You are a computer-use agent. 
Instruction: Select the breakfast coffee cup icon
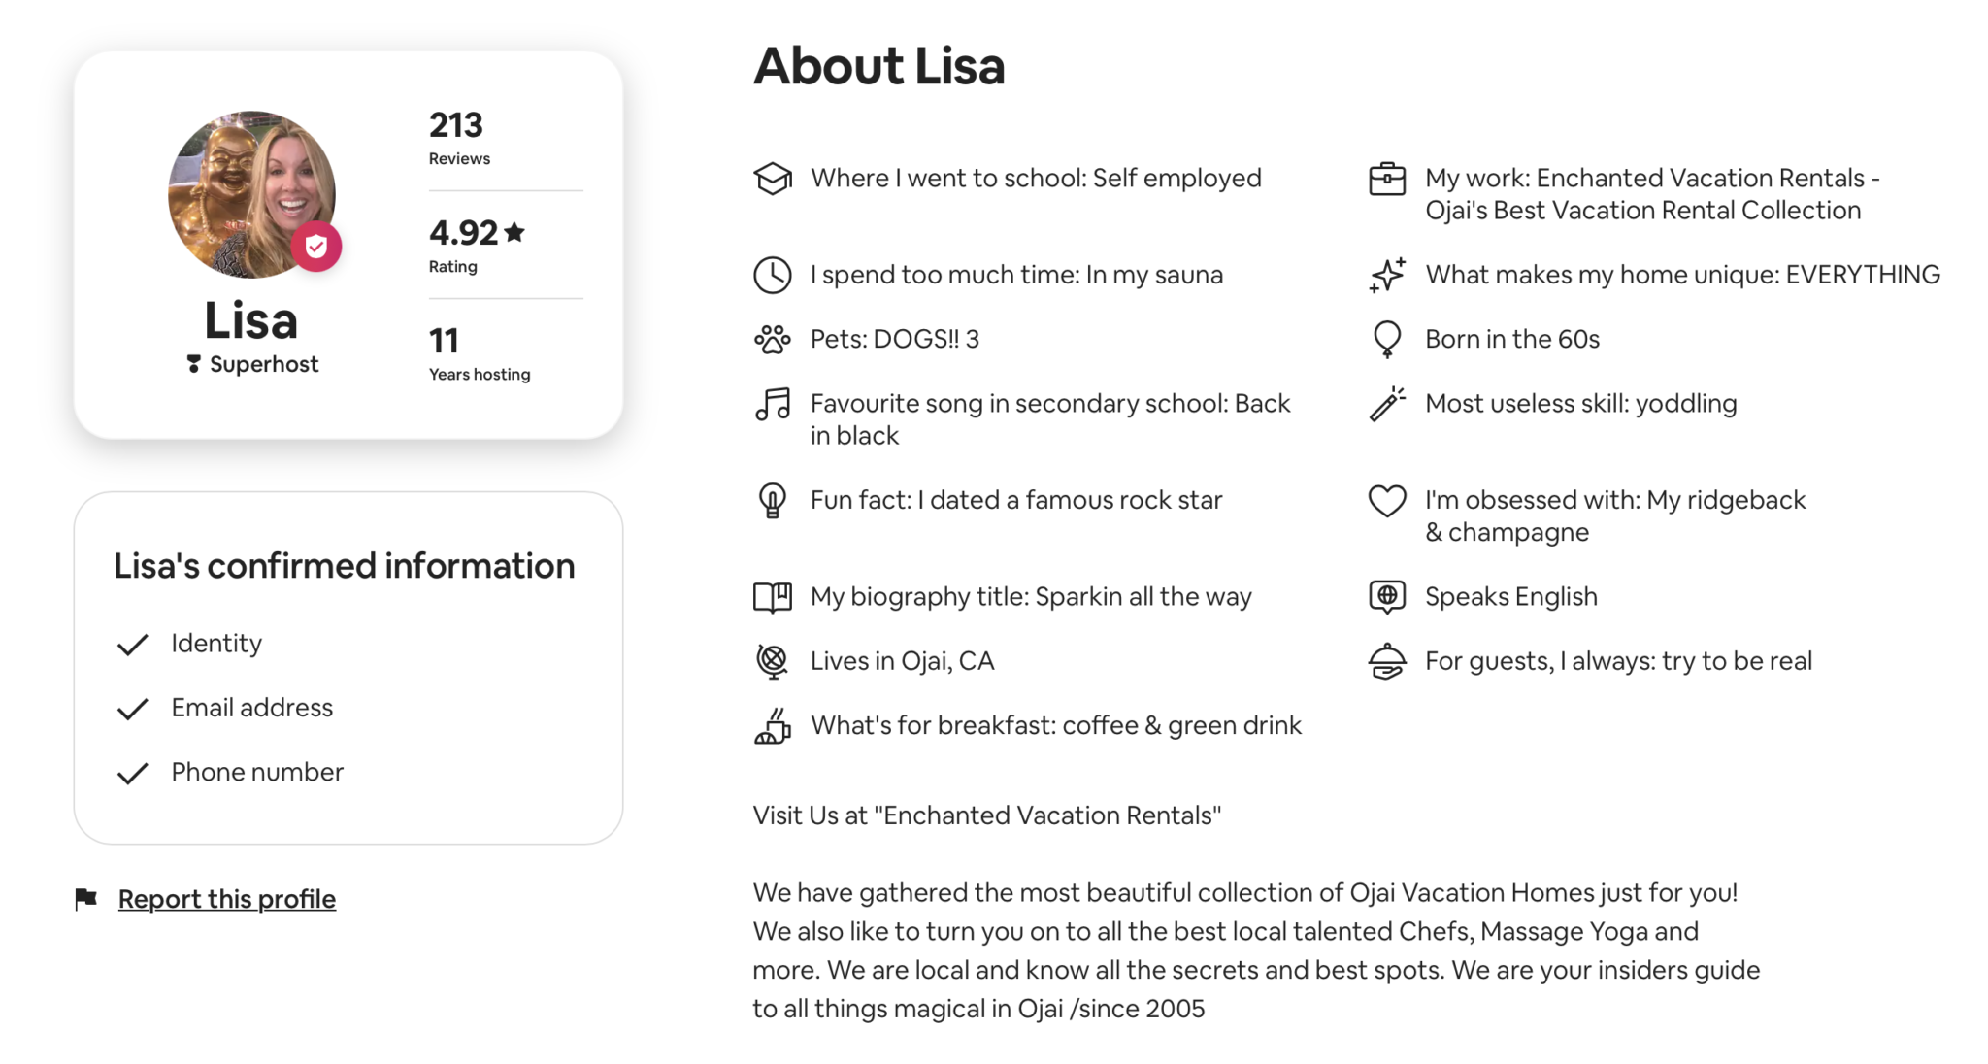772,725
